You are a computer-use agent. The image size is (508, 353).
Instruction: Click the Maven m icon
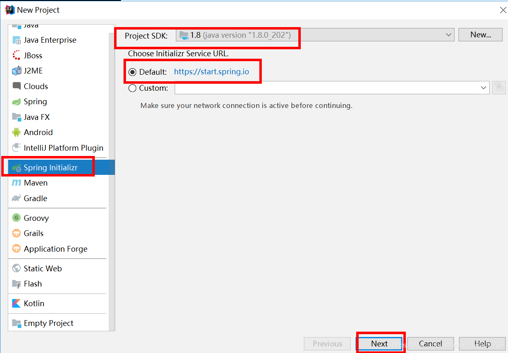(x=16, y=183)
